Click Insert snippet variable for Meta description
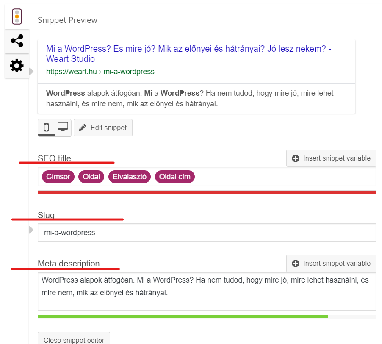The width and height of the screenshot is (382, 344). (x=331, y=263)
